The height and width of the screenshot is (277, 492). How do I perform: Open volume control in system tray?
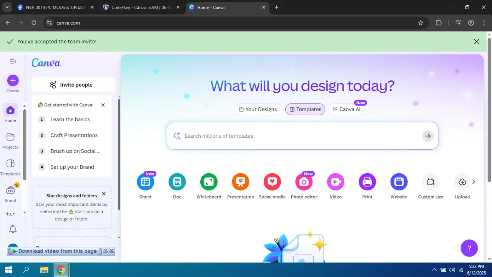tap(452, 270)
